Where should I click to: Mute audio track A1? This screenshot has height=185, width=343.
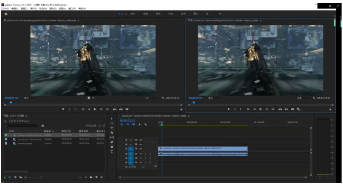coord(141,154)
